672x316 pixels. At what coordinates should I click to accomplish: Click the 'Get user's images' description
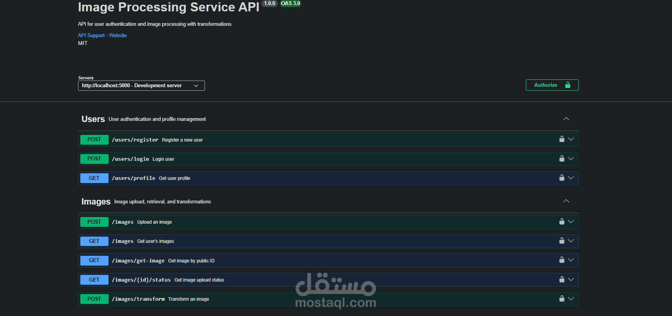click(156, 241)
